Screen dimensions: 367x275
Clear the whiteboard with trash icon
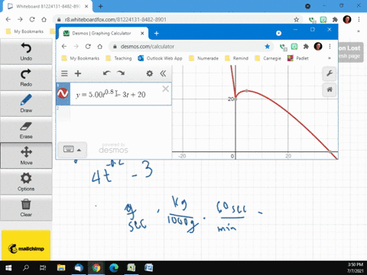(26, 208)
